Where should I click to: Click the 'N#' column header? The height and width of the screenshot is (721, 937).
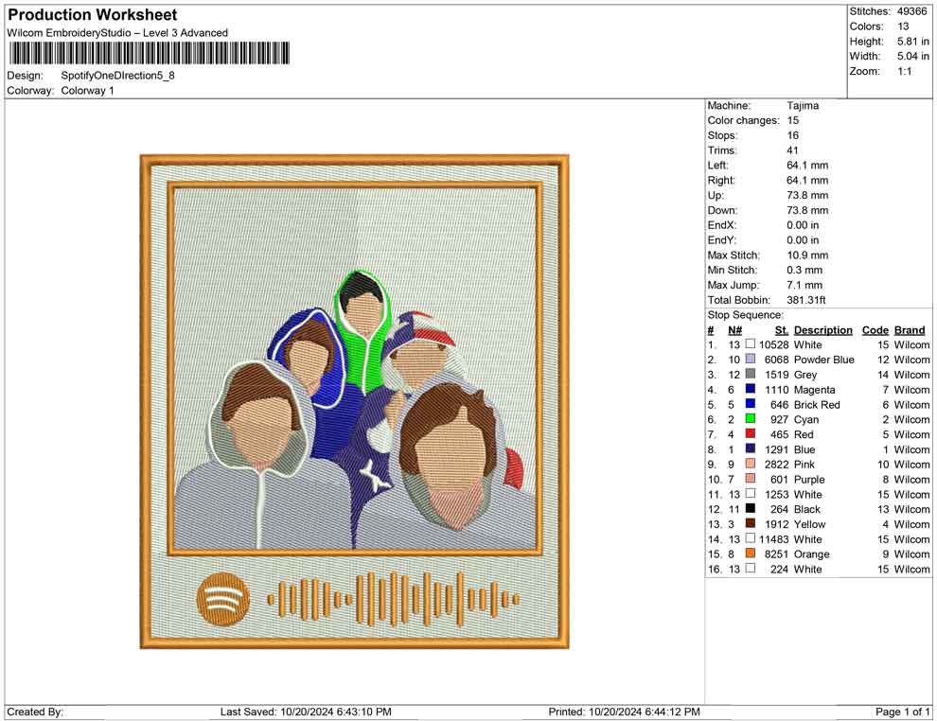(x=734, y=330)
